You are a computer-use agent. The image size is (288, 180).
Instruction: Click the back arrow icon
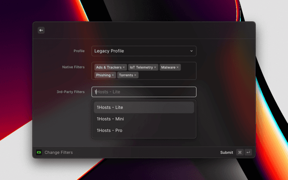point(41,30)
